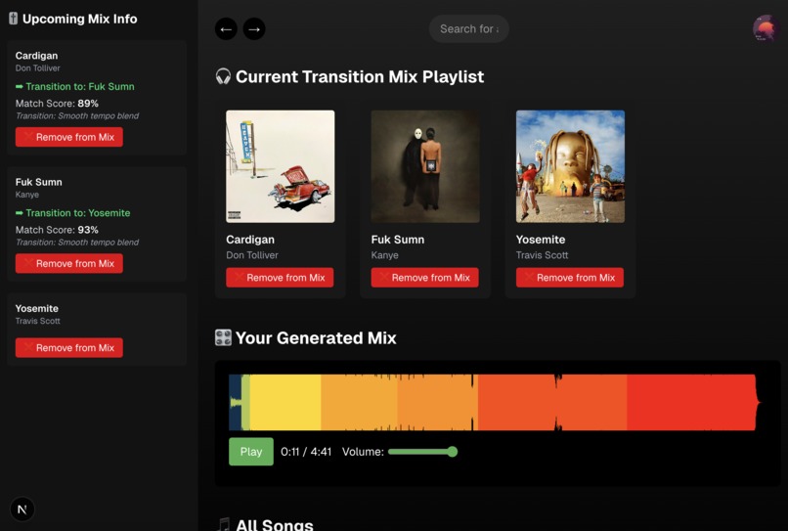Click the back arrow navigation button
Viewport: 788px width, 531px height.
coord(226,29)
